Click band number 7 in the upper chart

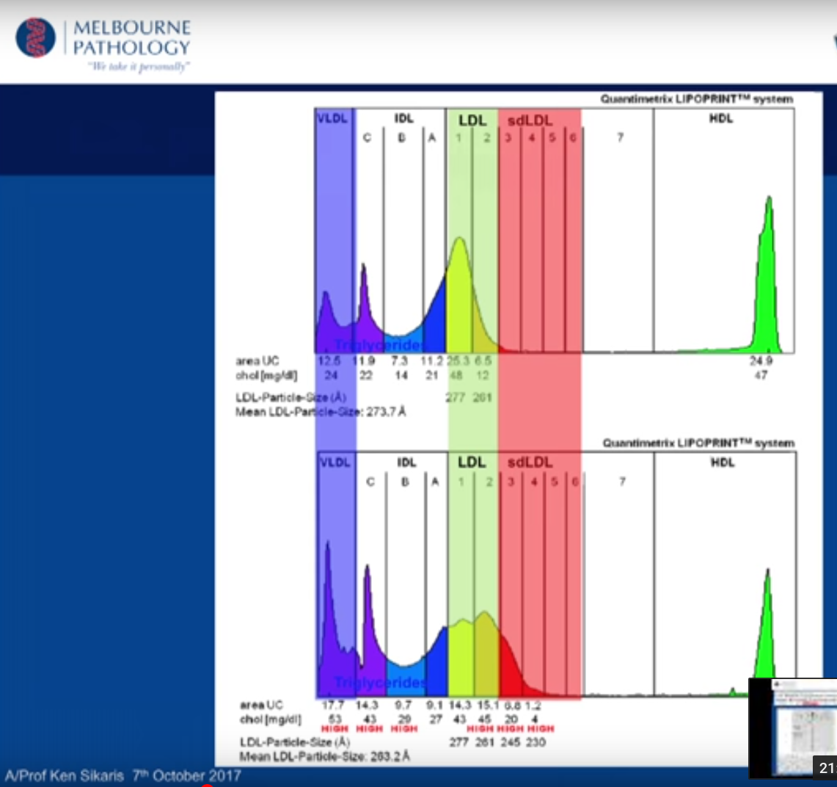point(620,138)
